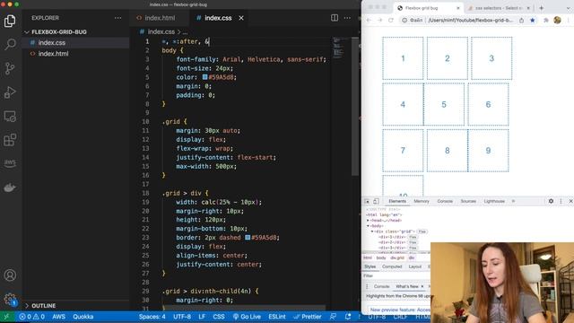Screen dimensions: 574x323
Task: Activate the DevTools inspect element picker
Action: coord(367,201)
